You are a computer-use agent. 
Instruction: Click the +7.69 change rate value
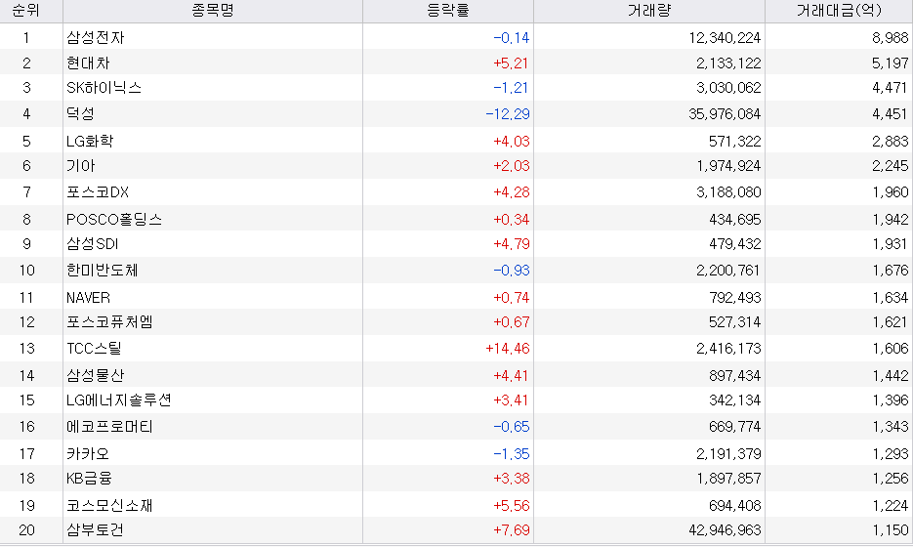[512, 530]
